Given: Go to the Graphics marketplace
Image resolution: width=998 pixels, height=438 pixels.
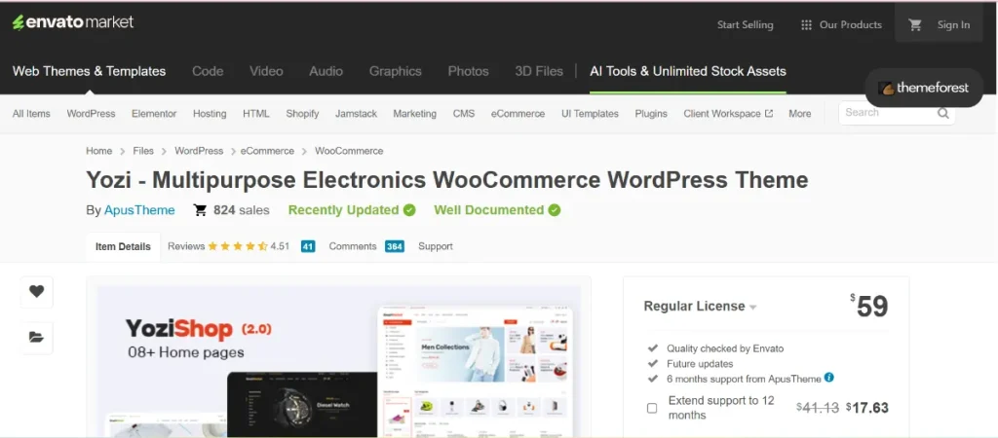Looking at the screenshot, I should [396, 71].
